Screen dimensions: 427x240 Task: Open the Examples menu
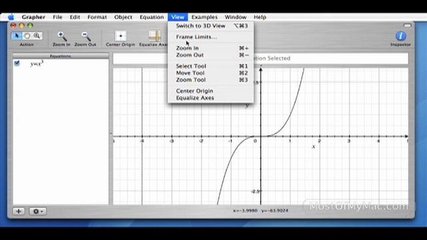tap(205, 17)
